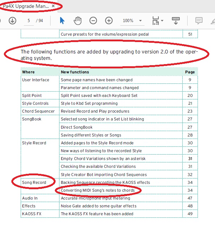Viewport: 215px width, 238px height.
Task: Click 'Some page names have been changed' row
Action: coord(97,80)
